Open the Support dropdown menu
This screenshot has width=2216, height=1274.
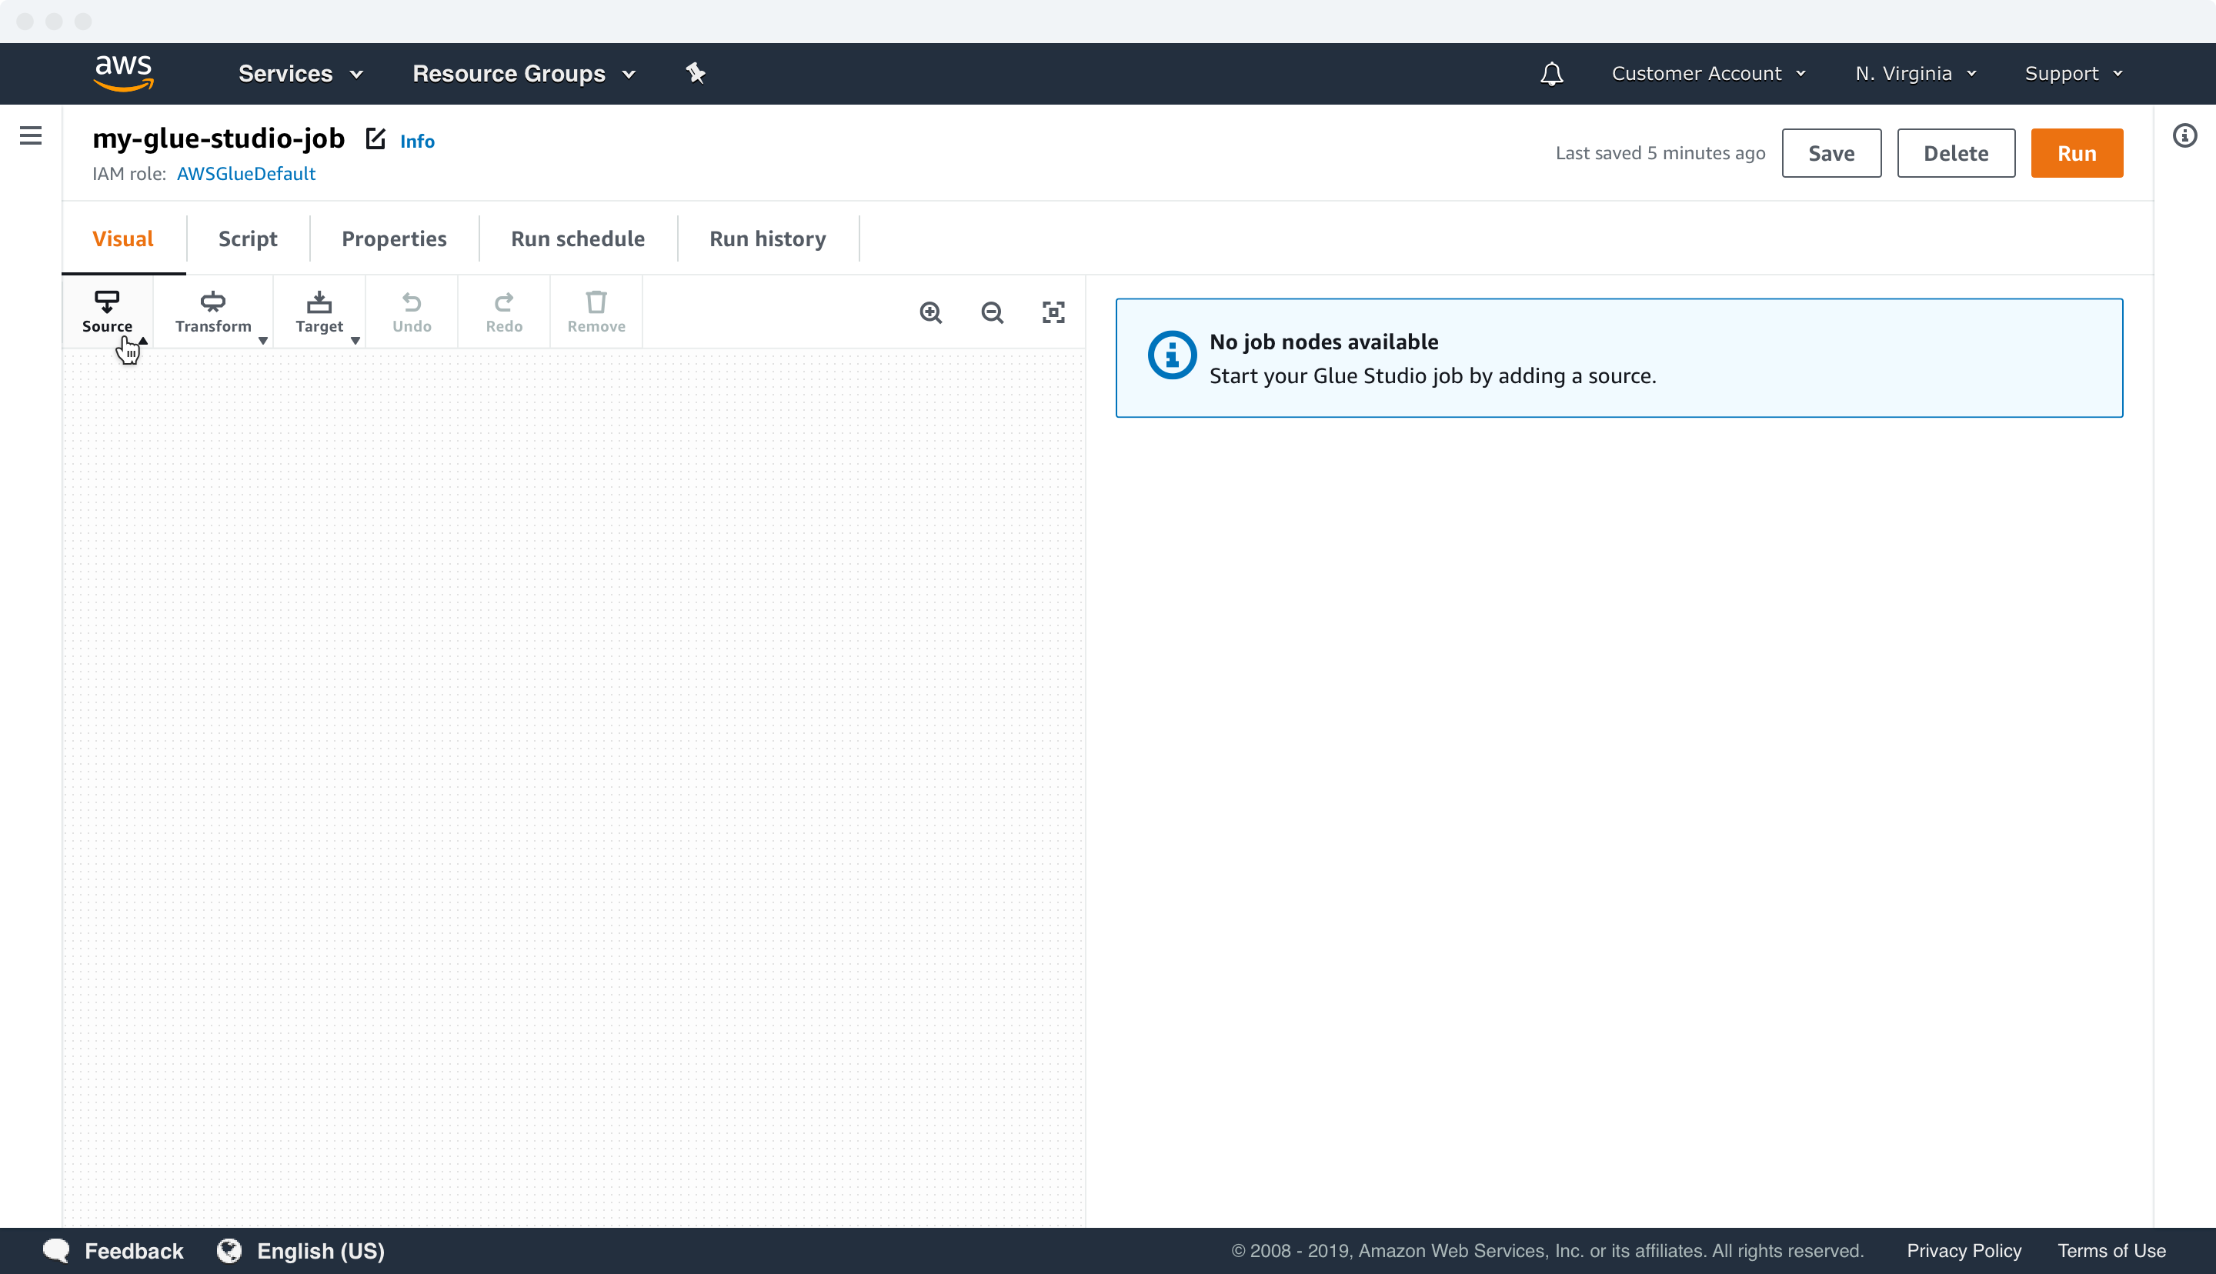tap(2074, 74)
